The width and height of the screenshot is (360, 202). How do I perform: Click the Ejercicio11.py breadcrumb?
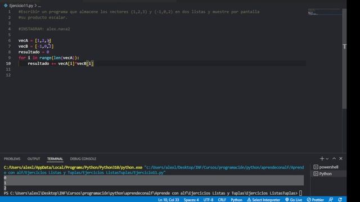(21, 6)
